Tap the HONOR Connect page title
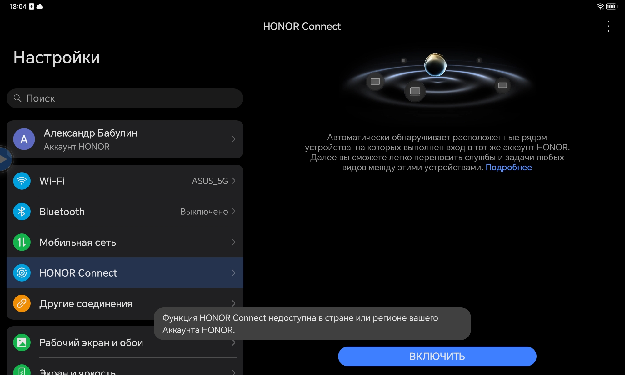Image resolution: width=625 pixels, height=375 pixels. coord(302,27)
